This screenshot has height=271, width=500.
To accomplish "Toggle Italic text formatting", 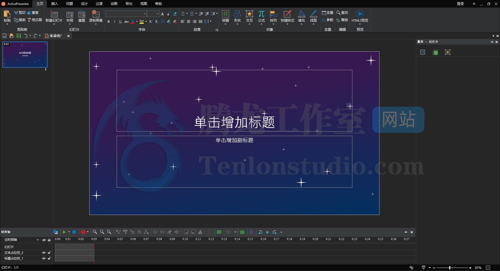I will pos(114,22).
